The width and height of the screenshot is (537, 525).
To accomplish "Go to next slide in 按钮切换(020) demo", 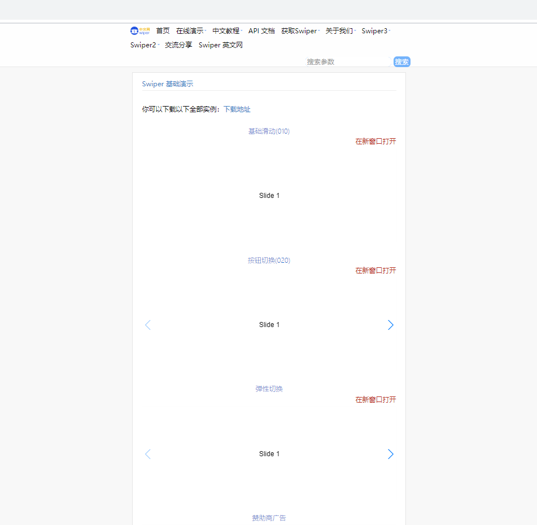I will (x=390, y=325).
